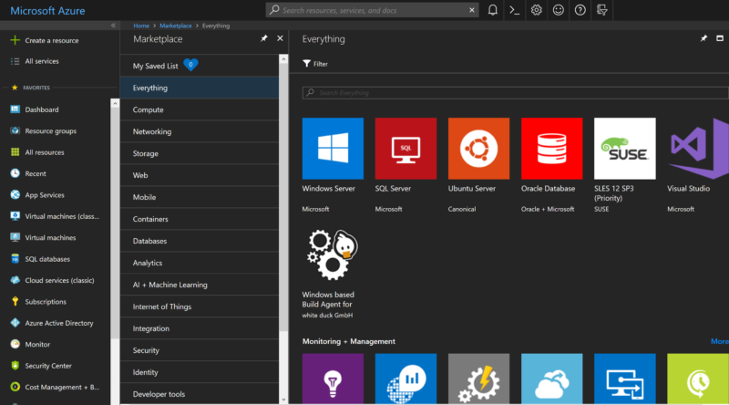
Task: Open the Filter option in Everything blade
Action: (x=315, y=64)
